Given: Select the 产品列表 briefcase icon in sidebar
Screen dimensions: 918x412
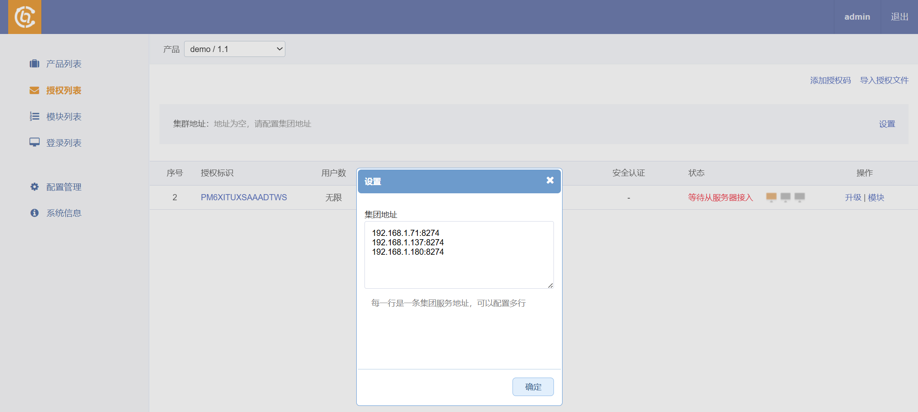Looking at the screenshot, I should click(34, 63).
